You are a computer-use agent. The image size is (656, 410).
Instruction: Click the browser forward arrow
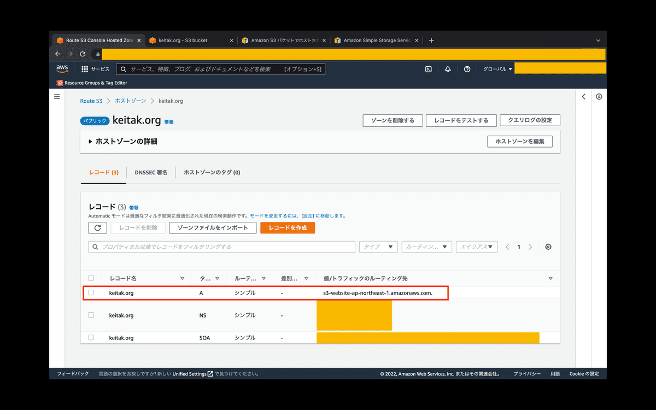click(x=70, y=54)
